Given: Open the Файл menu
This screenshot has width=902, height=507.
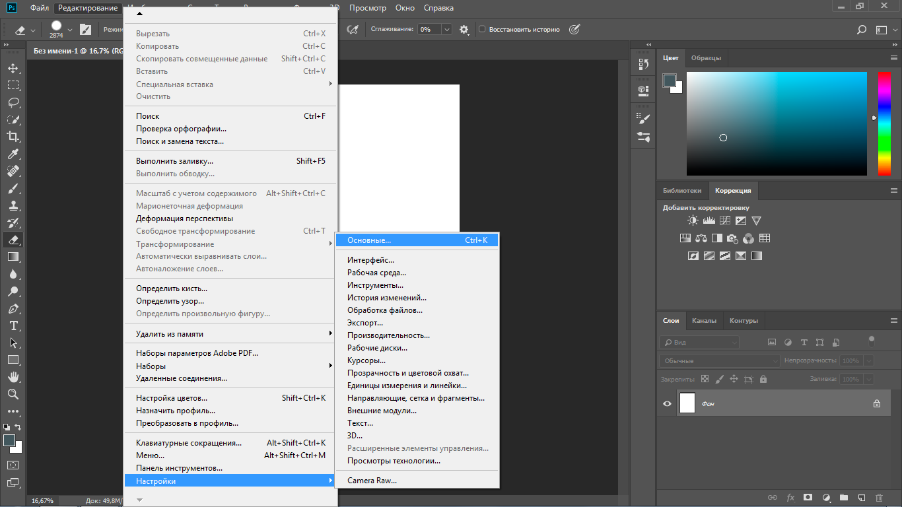Looking at the screenshot, I should (x=40, y=8).
